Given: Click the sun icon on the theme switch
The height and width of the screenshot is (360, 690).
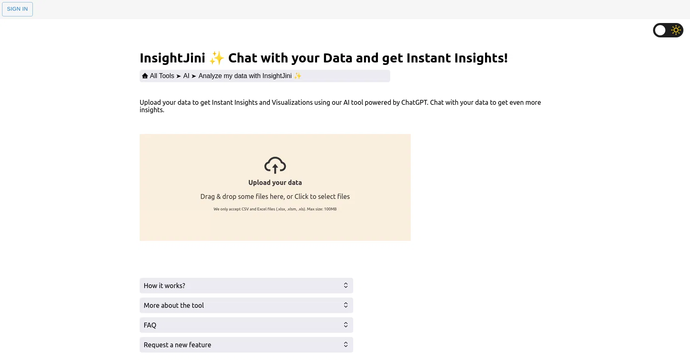Looking at the screenshot, I should (676, 30).
